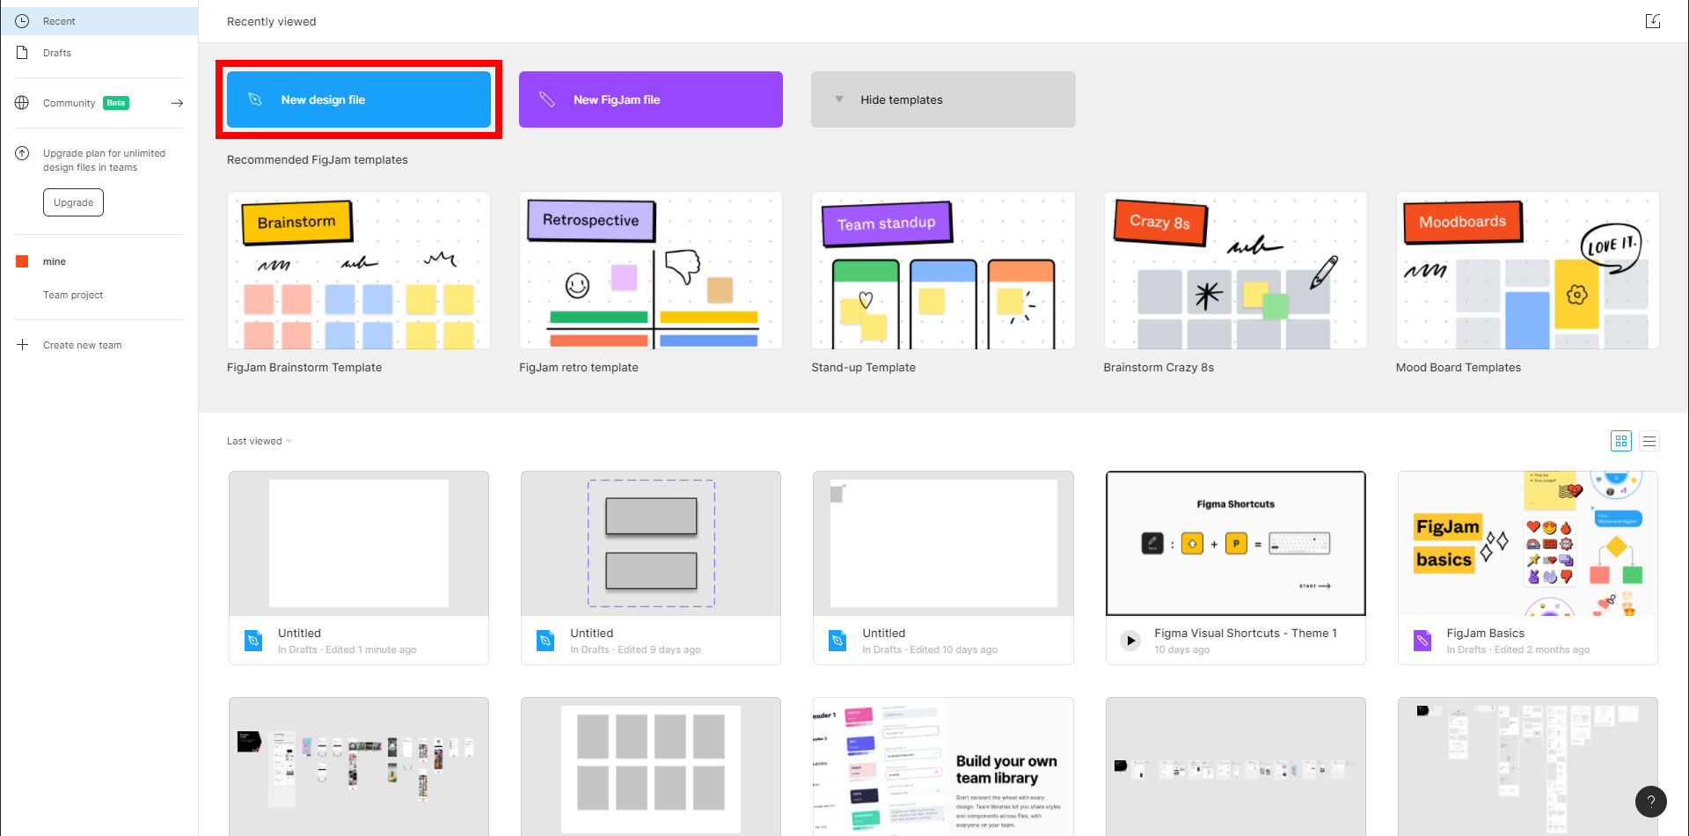Click the Beta badge
This screenshot has width=1689, height=836.
coord(116,103)
